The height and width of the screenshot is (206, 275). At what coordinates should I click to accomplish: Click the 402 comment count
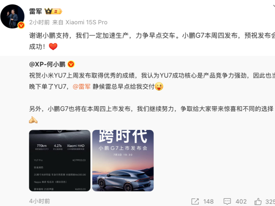241,202
